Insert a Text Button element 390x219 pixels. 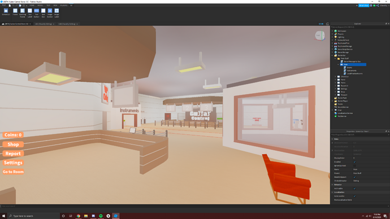[x=37, y=12]
